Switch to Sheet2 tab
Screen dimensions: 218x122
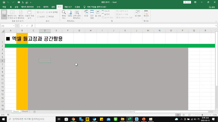(x=25, y=111)
